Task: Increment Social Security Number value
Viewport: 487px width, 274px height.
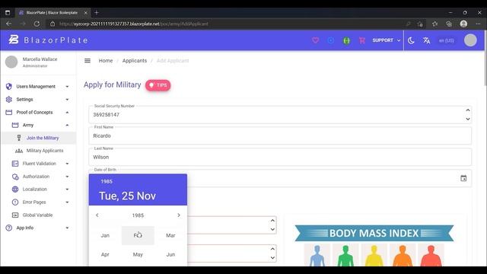Action: pos(468,110)
